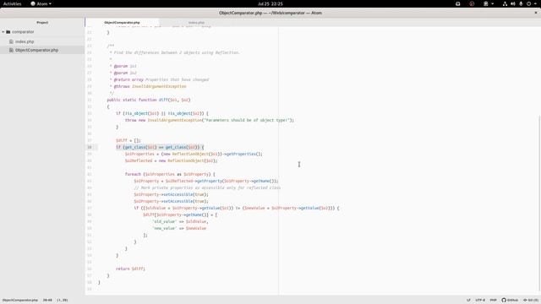Open the GitHub panel from status bar
This screenshot has height=304, width=541.
(510, 301)
